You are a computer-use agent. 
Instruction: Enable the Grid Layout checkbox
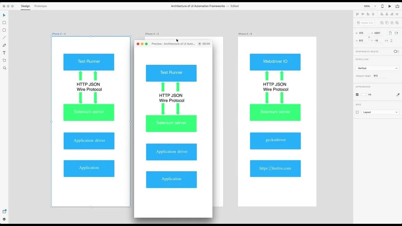click(357, 112)
